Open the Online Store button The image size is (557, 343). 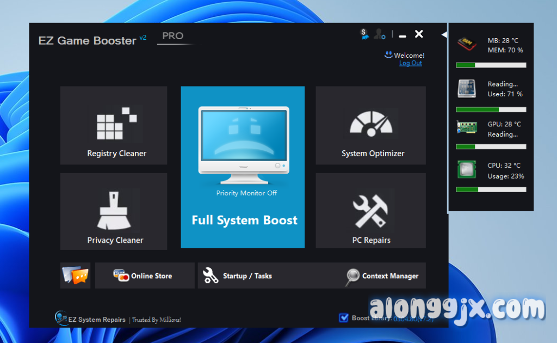145,275
